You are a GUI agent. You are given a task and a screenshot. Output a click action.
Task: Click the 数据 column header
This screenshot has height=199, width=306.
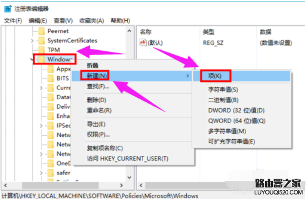(265, 32)
